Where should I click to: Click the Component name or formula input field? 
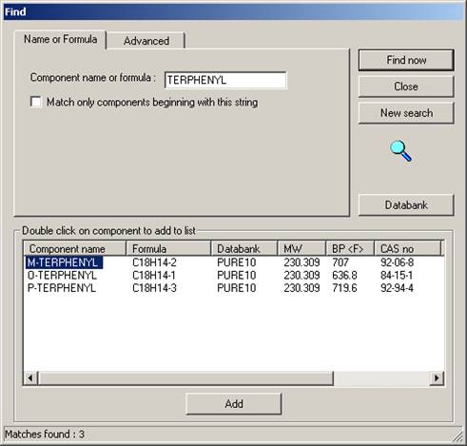(x=225, y=80)
